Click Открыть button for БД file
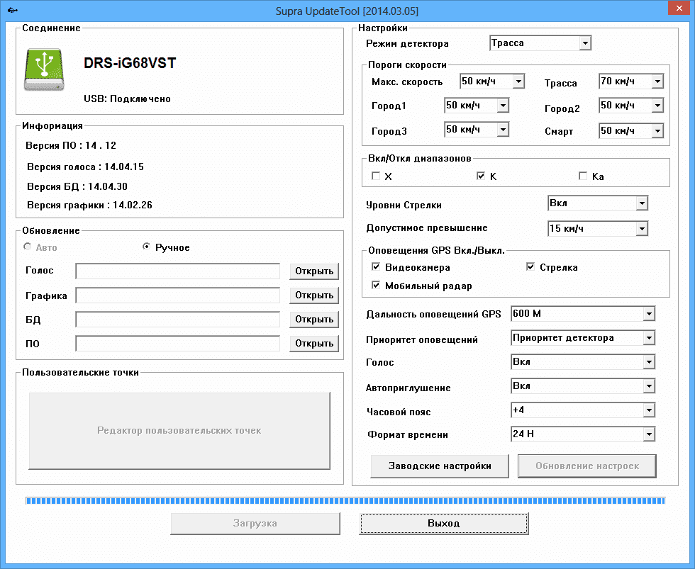695x569 pixels. (x=313, y=320)
